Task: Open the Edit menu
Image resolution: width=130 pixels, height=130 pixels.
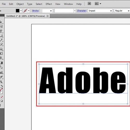Action: (11, 4)
